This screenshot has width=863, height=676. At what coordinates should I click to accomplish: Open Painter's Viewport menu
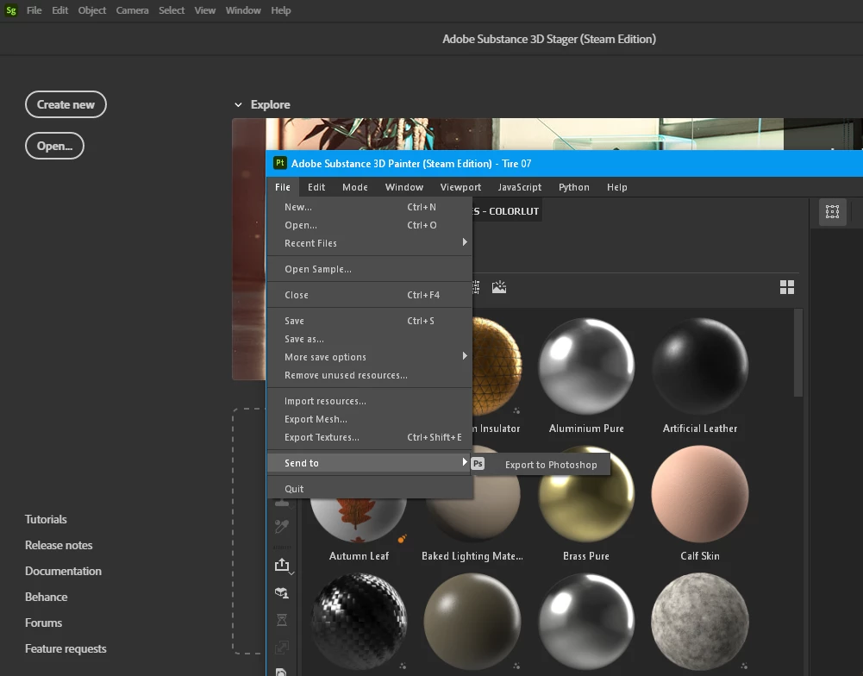coord(460,187)
